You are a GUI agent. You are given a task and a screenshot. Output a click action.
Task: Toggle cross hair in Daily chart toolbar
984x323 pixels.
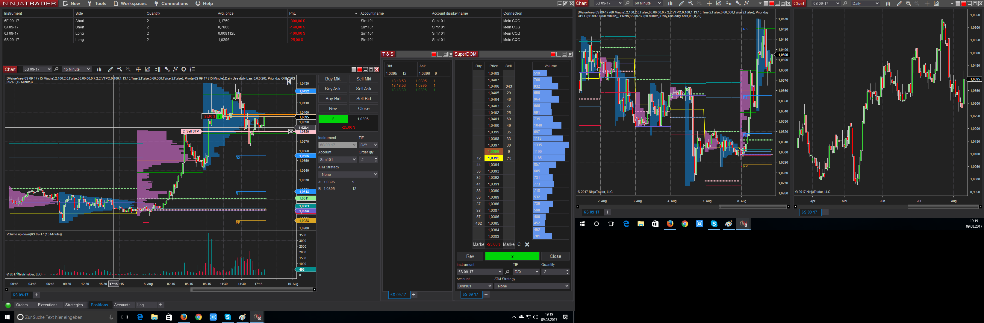click(x=927, y=3)
